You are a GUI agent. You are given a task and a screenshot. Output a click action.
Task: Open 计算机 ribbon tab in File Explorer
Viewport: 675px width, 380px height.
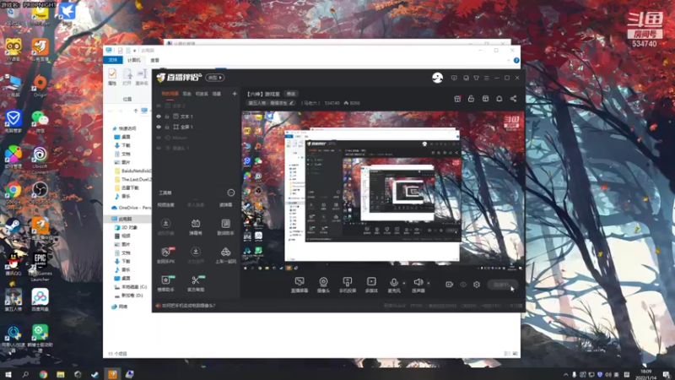point(134,60)
